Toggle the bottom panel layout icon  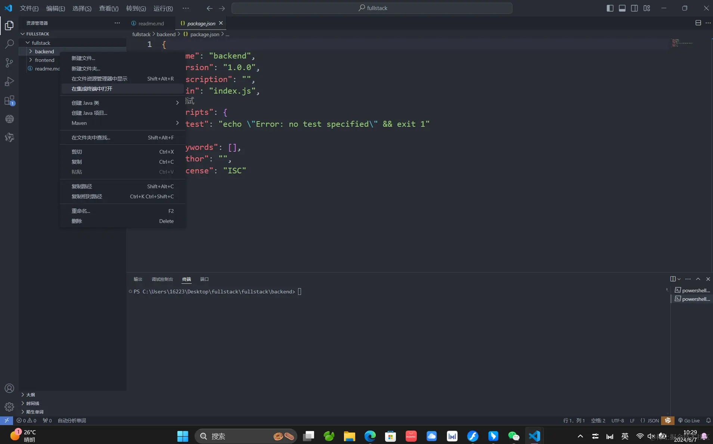click(622, 8)
